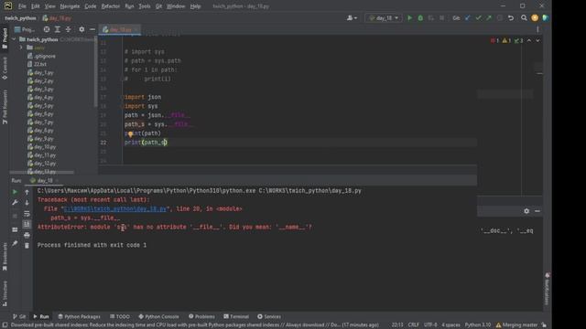Open Project panel gear options
This screenshot has width=586, height=329.
(x=81, y=29)
